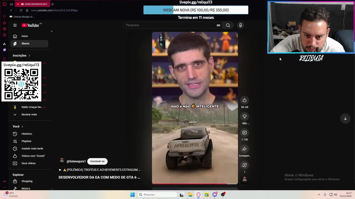This screenshot has height=199, width=355.
Task: Click the taskbar Pesquisar search box
Action: point(158,195)
